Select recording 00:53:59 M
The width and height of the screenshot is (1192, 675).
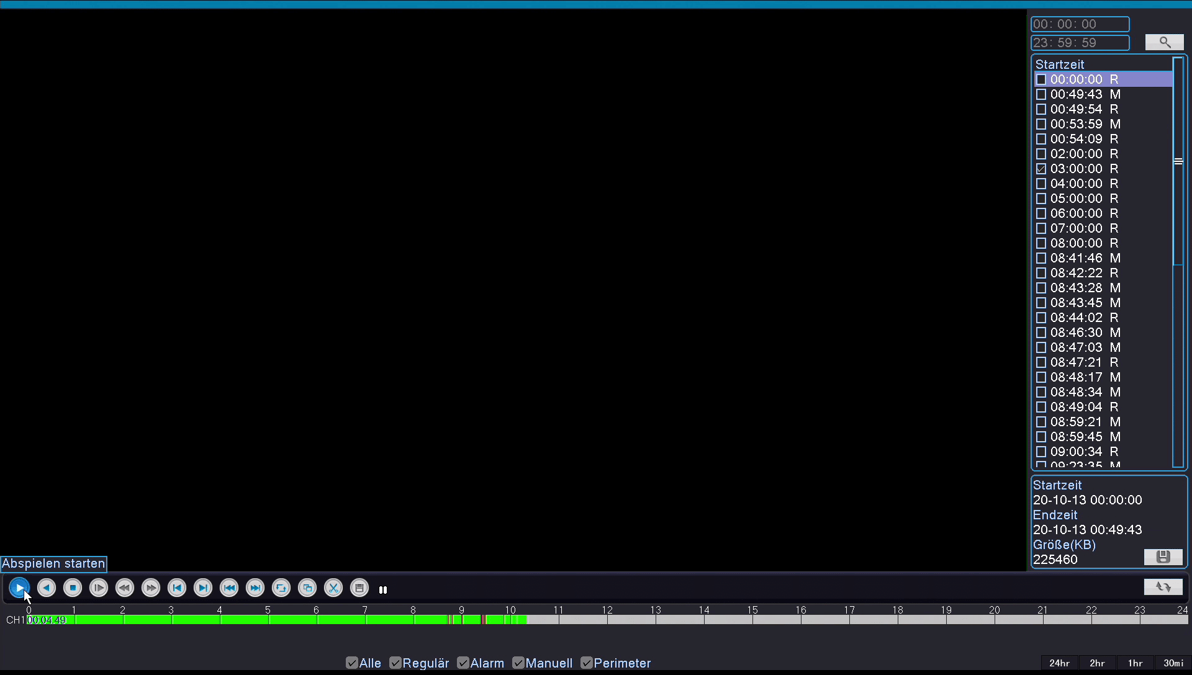tap(1103, 124)
